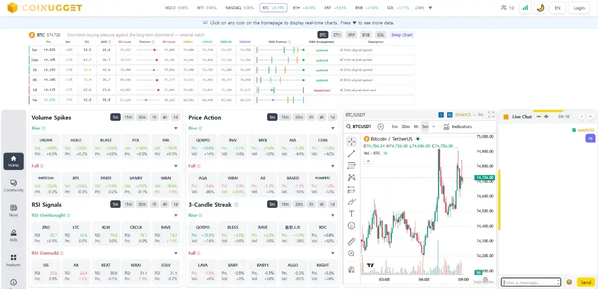Set 3-Candle Streak timeframe to 1d

332,204
